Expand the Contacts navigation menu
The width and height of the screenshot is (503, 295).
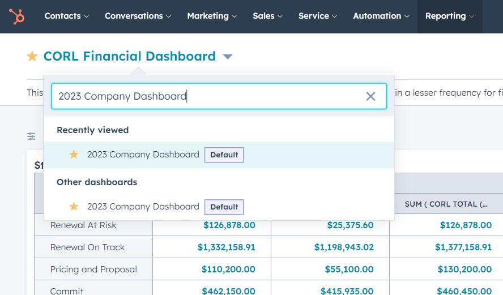coord(66,16)
